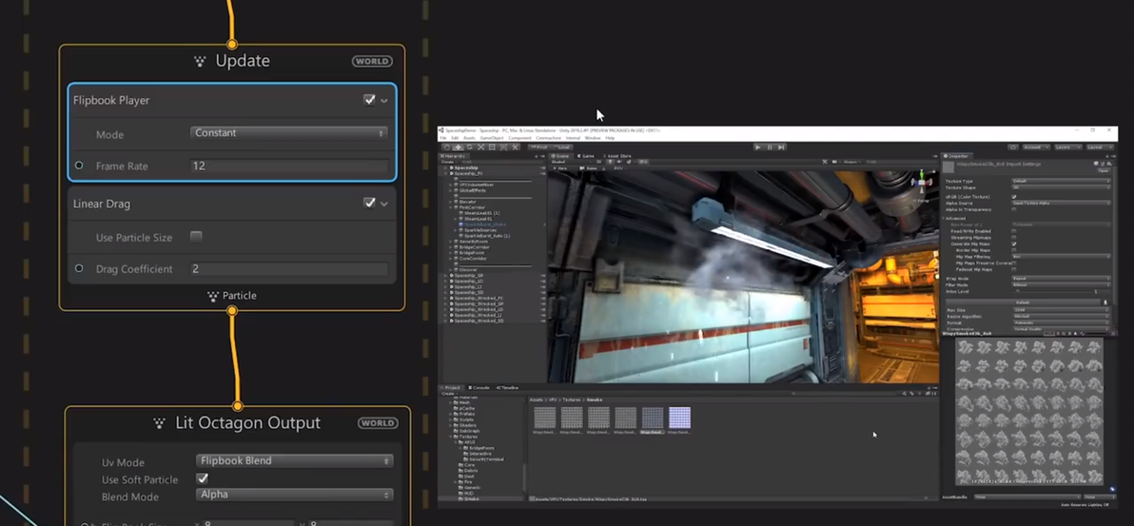Select the Move tool in Unity toolbar
Viewport: 1134px width, 526px height.
point(458,147)
